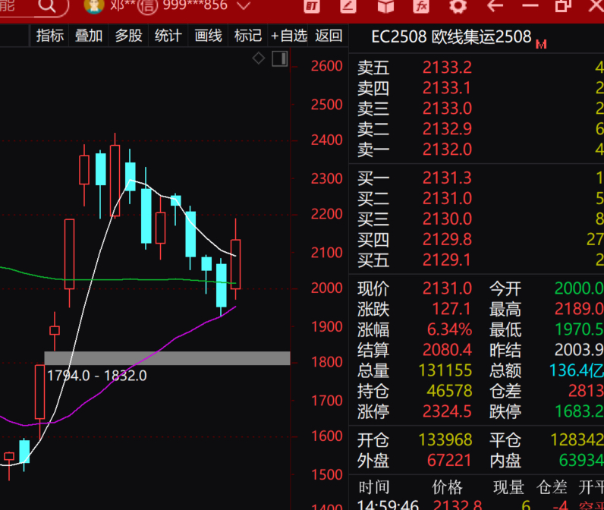Click the diamond icon above chart
604x510 pixels.
[259, 58]
